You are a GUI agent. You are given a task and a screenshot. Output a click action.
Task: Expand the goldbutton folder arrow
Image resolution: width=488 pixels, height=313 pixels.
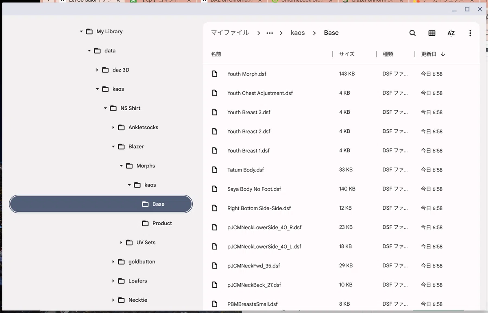[x=113, y=262]
